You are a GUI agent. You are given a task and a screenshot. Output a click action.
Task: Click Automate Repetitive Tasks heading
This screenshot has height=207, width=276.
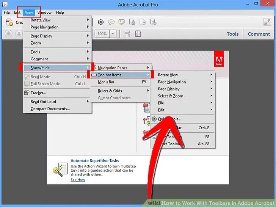pos(94,160)
